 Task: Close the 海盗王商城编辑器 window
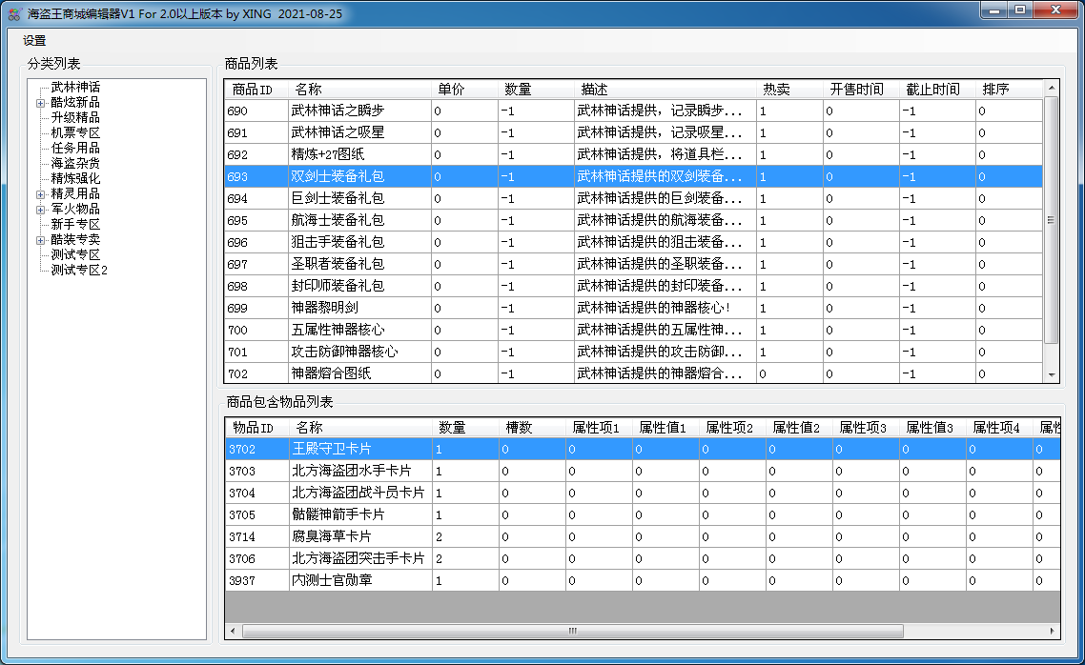tap(1056, 10)
